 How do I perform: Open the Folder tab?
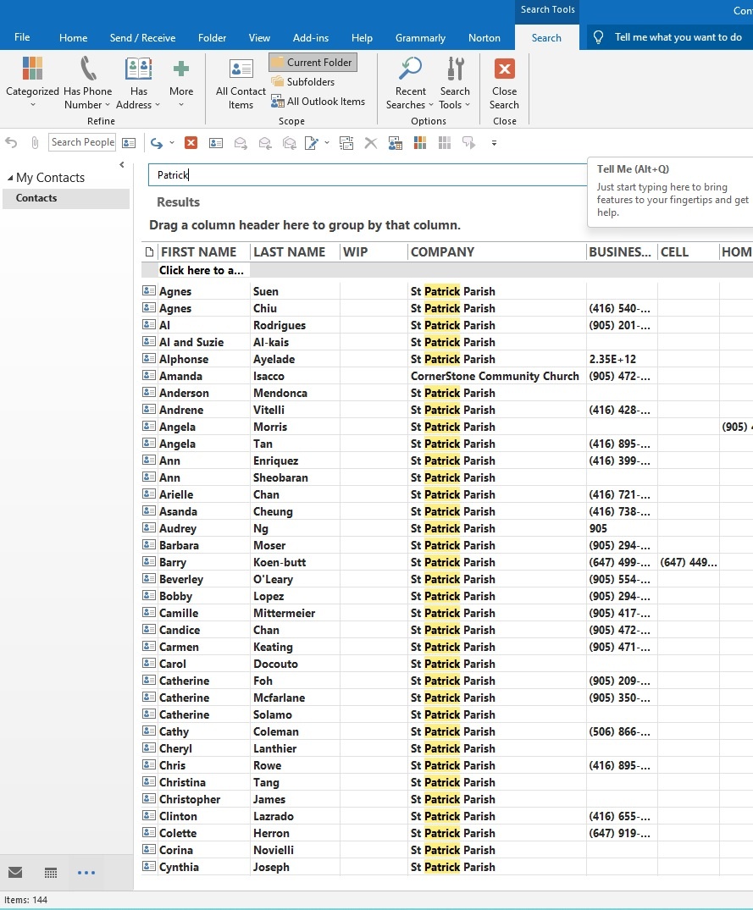coord(212,38)
